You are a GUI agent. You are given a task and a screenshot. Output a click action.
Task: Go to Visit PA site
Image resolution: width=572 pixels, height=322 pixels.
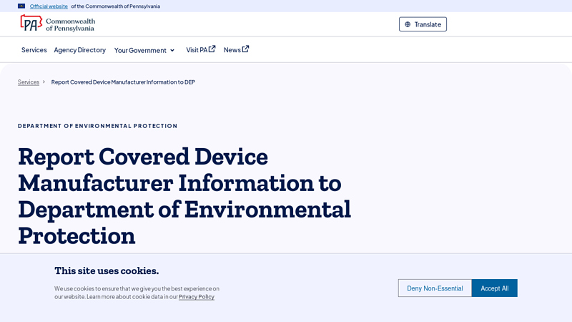[201, 49]
